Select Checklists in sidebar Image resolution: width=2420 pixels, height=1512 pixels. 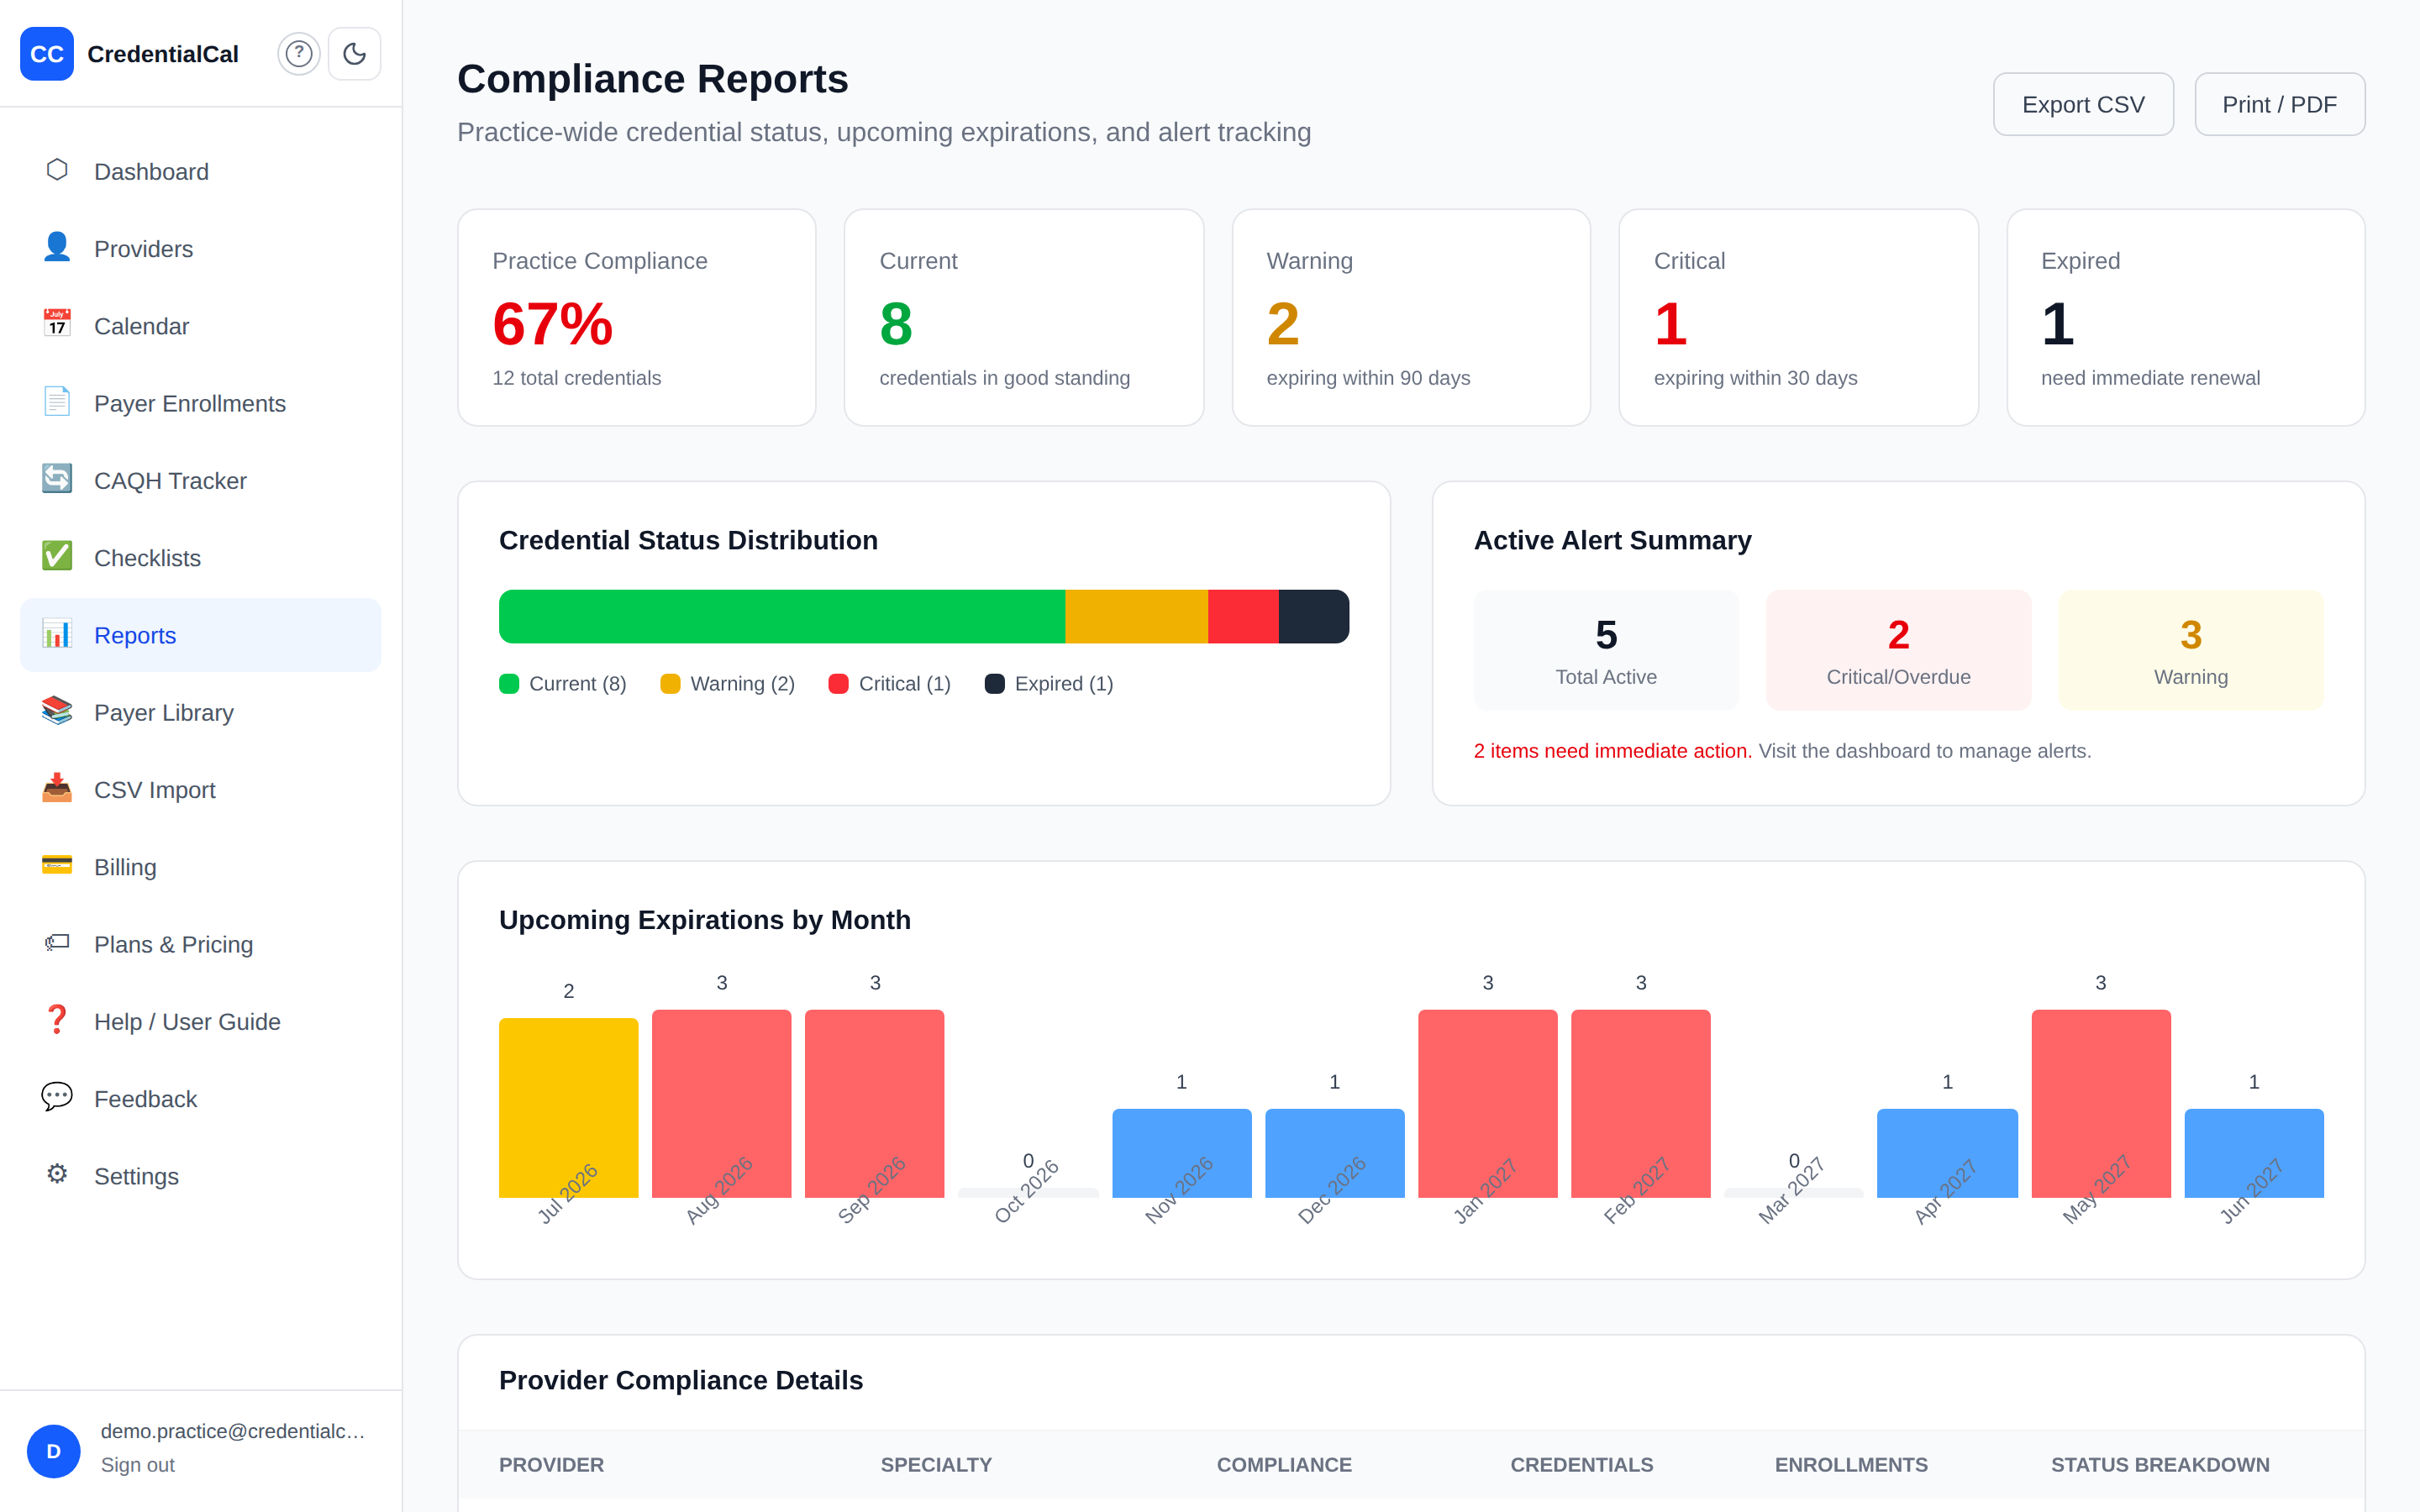coord(200,558)
